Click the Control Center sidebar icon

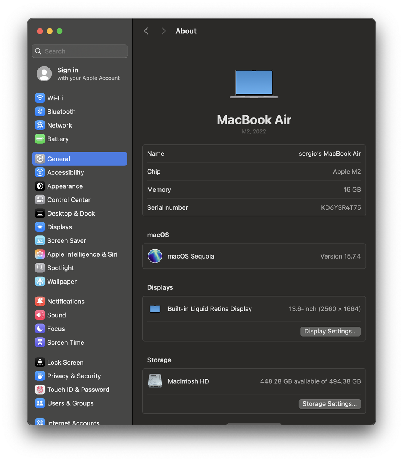tap(40, 200)
